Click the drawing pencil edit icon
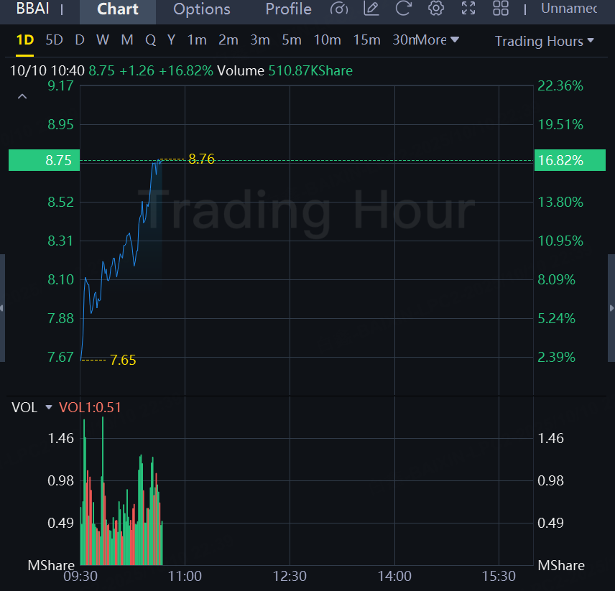This screenshot has width=615, height=591. pos(371,9)
